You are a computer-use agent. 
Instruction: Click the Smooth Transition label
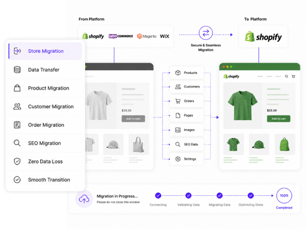click(49, 180)
